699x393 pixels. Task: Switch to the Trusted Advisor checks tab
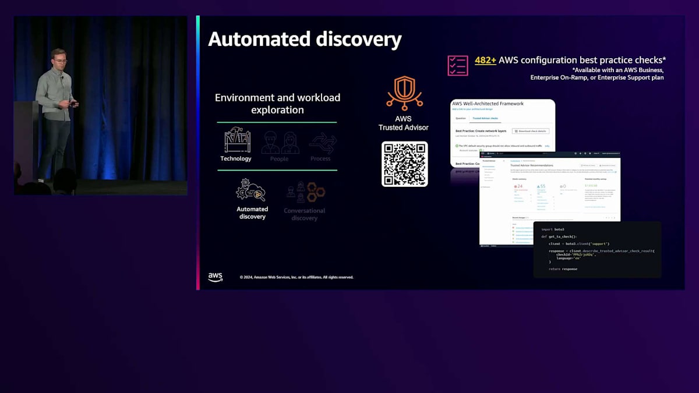click(x=485, y=118)
